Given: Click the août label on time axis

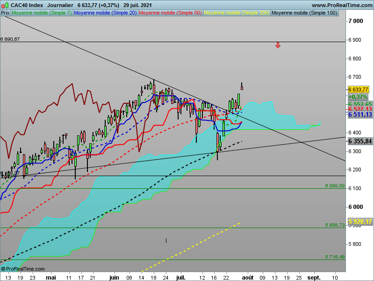Looking at the screenshot, I should pos(248,278).
